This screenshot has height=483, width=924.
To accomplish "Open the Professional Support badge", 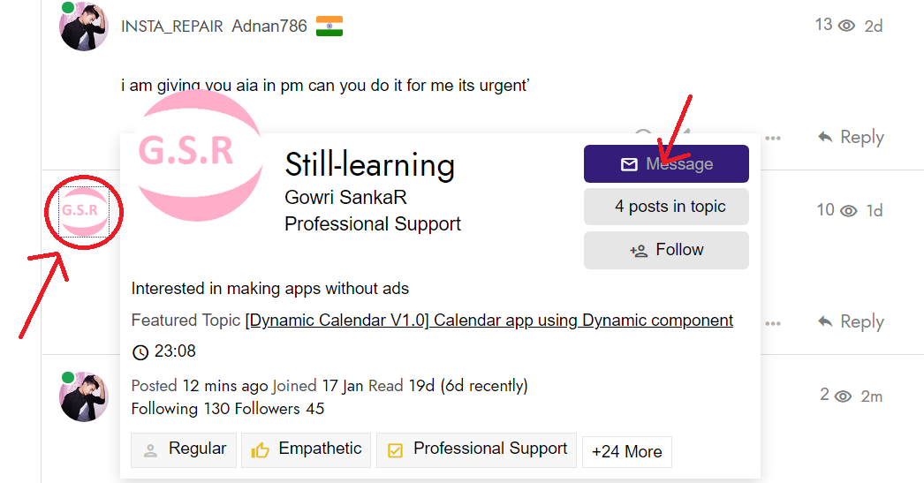I will (x=476, y=450).
